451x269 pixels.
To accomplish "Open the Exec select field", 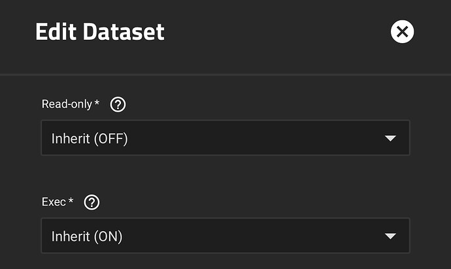I will [x=225, y=236].
